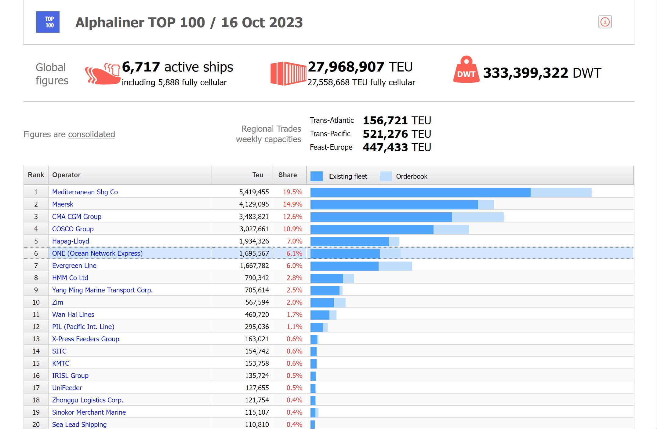Screen dimensions: 657x429
Task: Click Teu value 4,129,095
Action: click(x=254, y=204)
